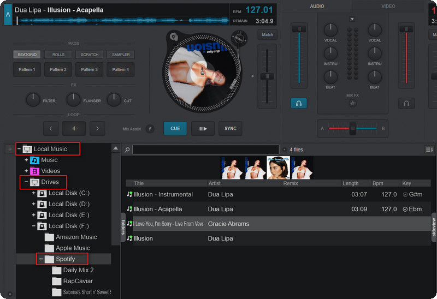Expand Local Disk (D:) node
The width and height of the screenshot is (437, 299).
pos(33,204)
